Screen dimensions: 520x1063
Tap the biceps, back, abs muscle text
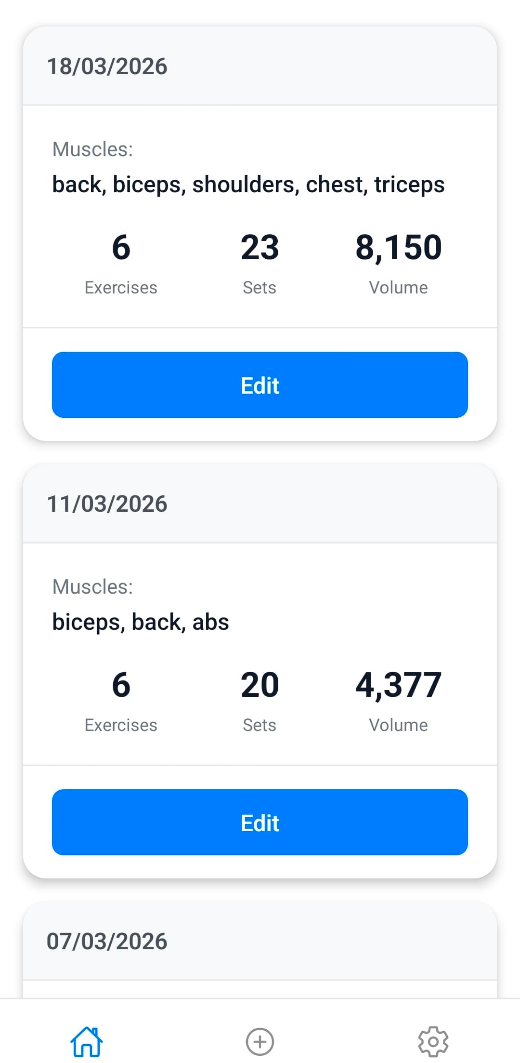click(x=141, y=622)
